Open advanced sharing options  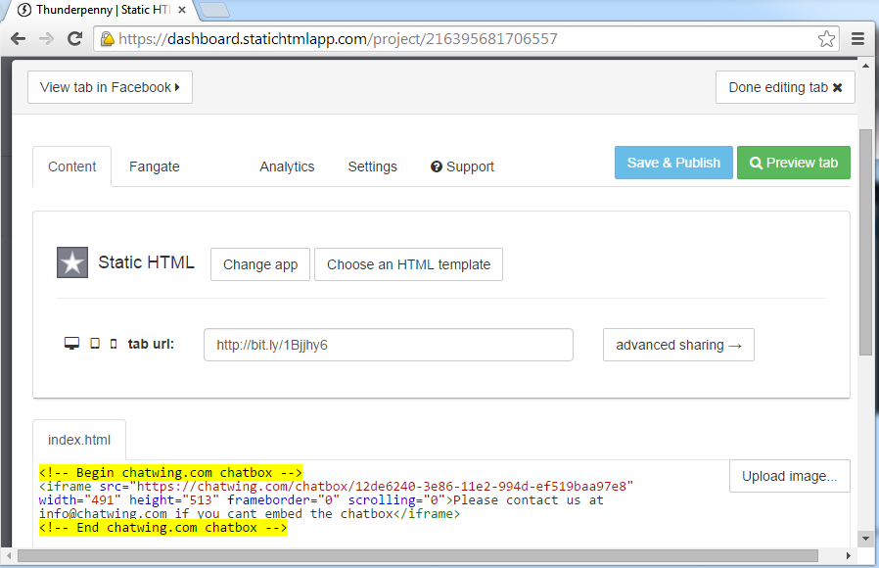coord(678,345)
